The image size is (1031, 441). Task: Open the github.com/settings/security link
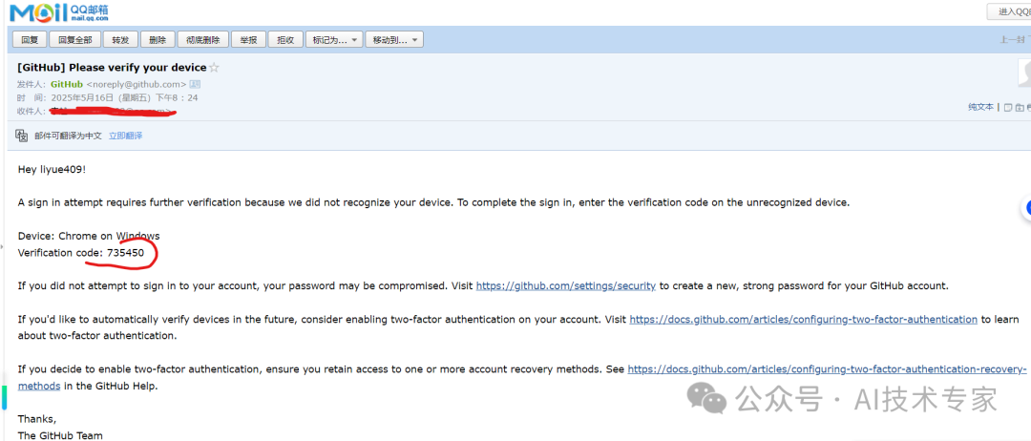click(565, 286)
